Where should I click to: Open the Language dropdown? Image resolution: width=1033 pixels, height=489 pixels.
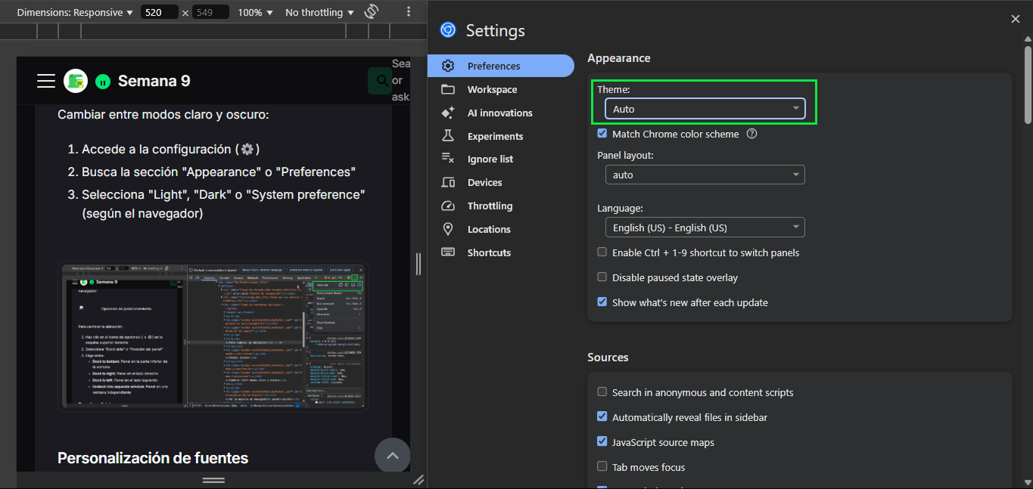point(705,227)
